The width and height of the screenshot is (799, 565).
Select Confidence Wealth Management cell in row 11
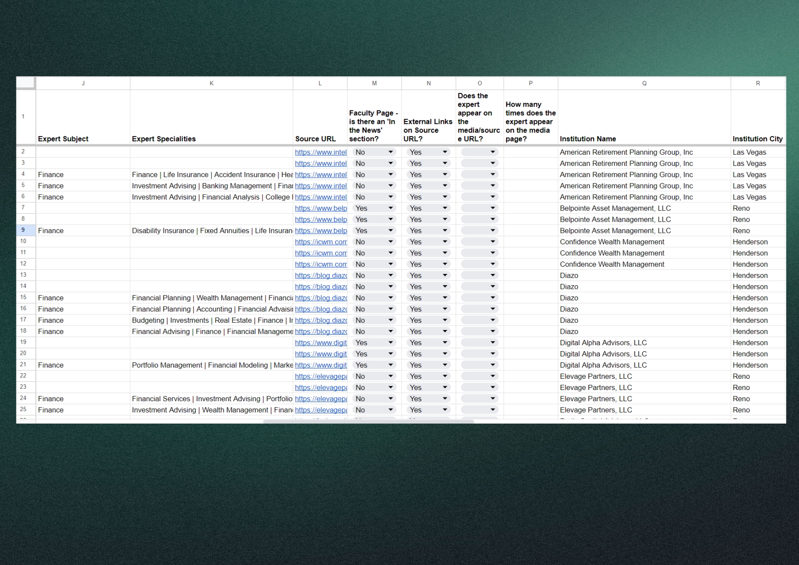(x=644, y=253)
